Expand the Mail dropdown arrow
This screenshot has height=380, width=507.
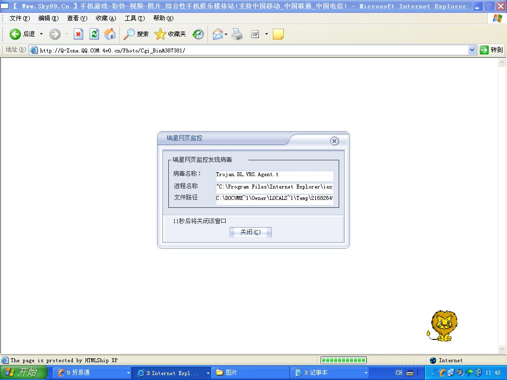click(226, 34)
